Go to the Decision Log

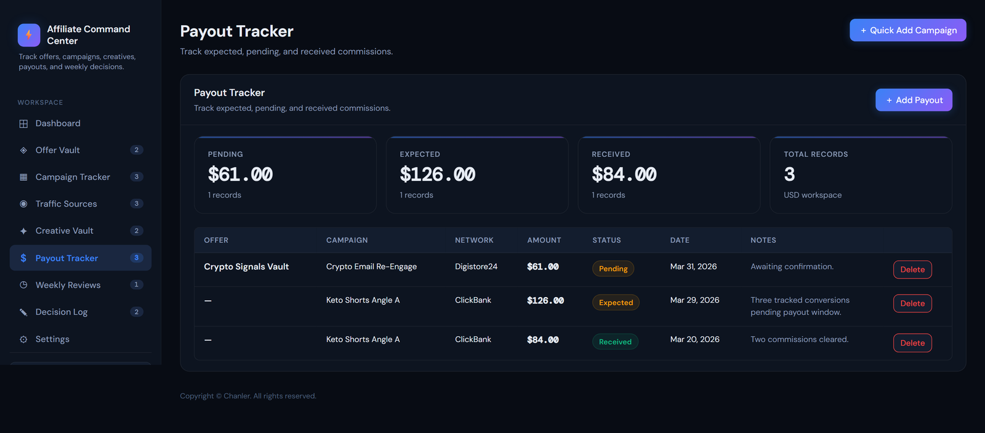(x=81, y=312)
